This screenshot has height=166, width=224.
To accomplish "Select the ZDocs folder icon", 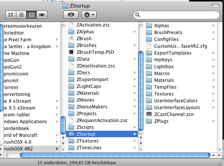I will (71, 72).
